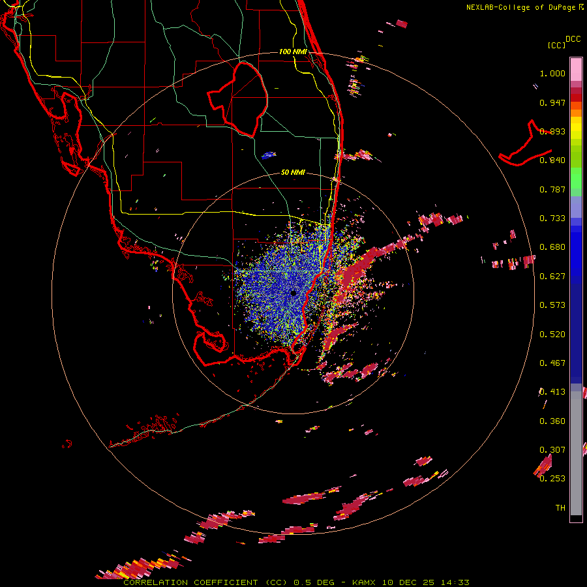Click the 14:33 time stamp in caption
Screen dimensions: 587x587
pyautogui.click(x=455, y=582)
